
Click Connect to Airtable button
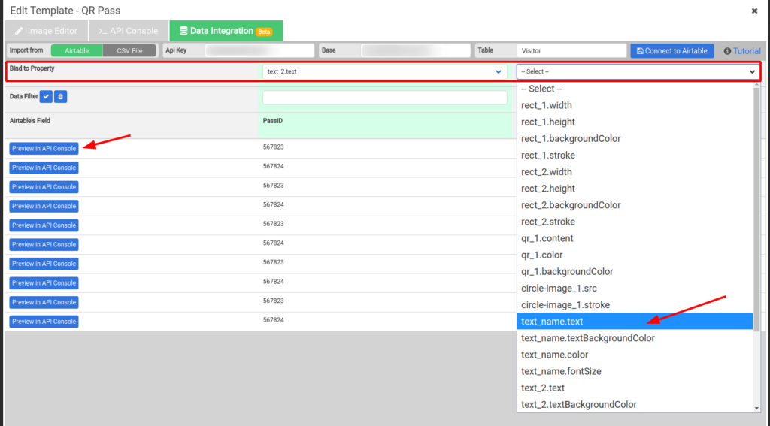tap(671, 51)
